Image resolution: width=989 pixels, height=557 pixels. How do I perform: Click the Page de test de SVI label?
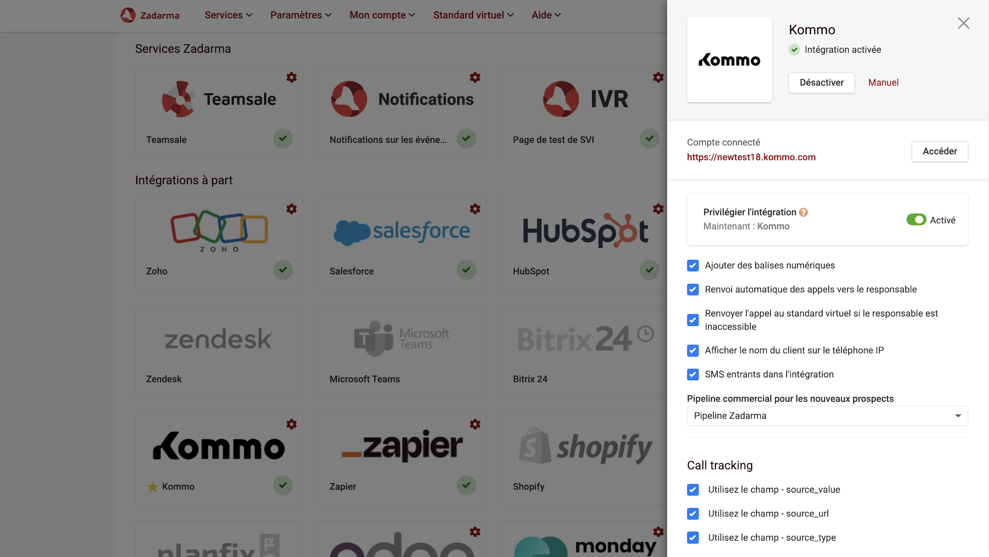pos(553,140)
